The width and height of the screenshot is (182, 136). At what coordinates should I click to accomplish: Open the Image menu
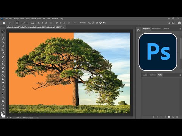coord(16,19)
